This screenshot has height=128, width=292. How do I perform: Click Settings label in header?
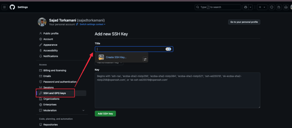click(x=23, y=7)
